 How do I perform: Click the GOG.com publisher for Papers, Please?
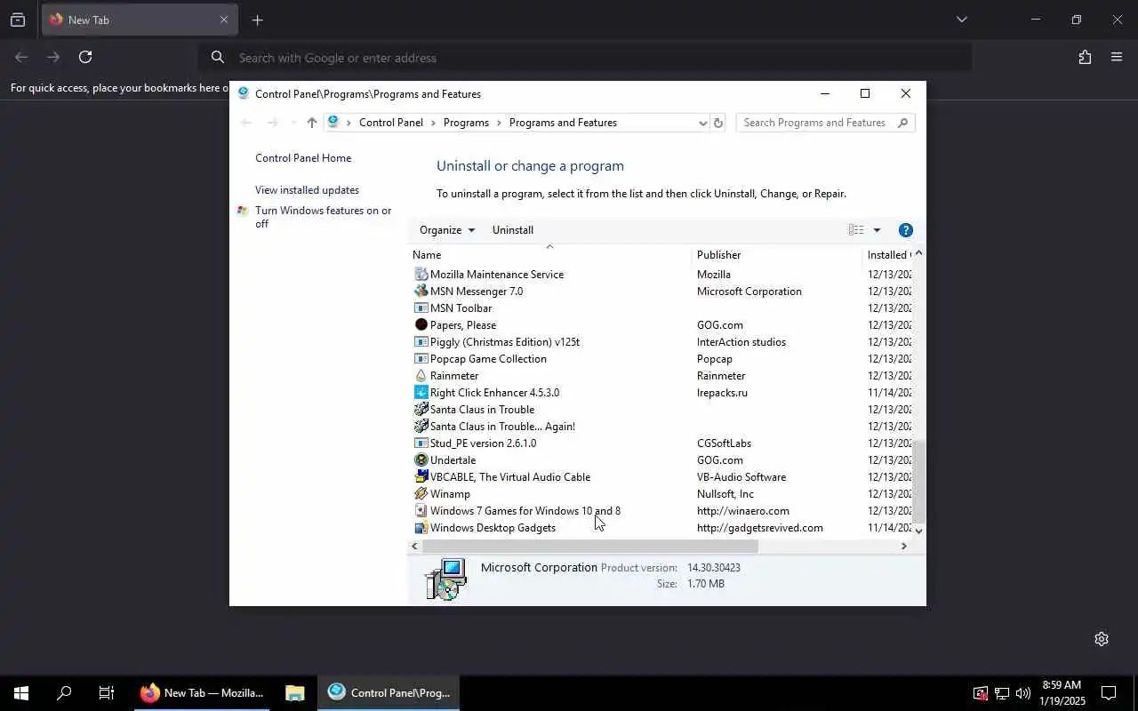(x=720, y=325)
